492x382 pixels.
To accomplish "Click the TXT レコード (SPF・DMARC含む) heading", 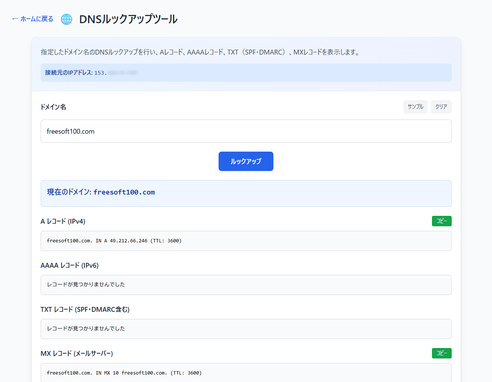I will 85,310.
